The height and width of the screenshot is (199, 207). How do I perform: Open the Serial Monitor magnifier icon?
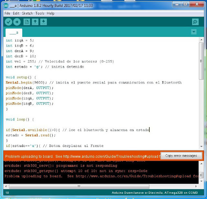click(x=195, y=22)
